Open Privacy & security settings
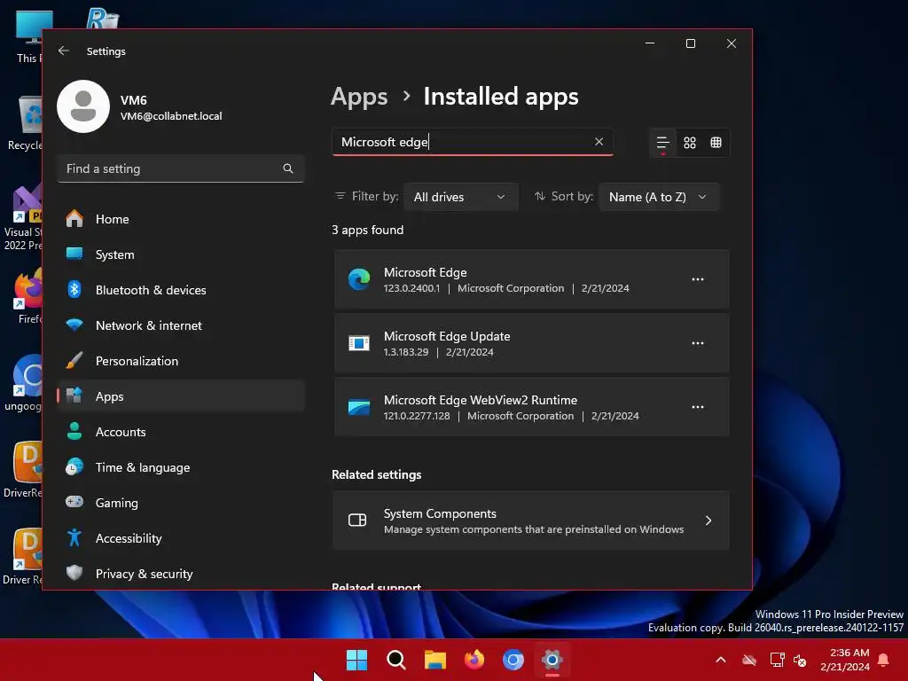This screenshot has width=908, height=681. 181,574
